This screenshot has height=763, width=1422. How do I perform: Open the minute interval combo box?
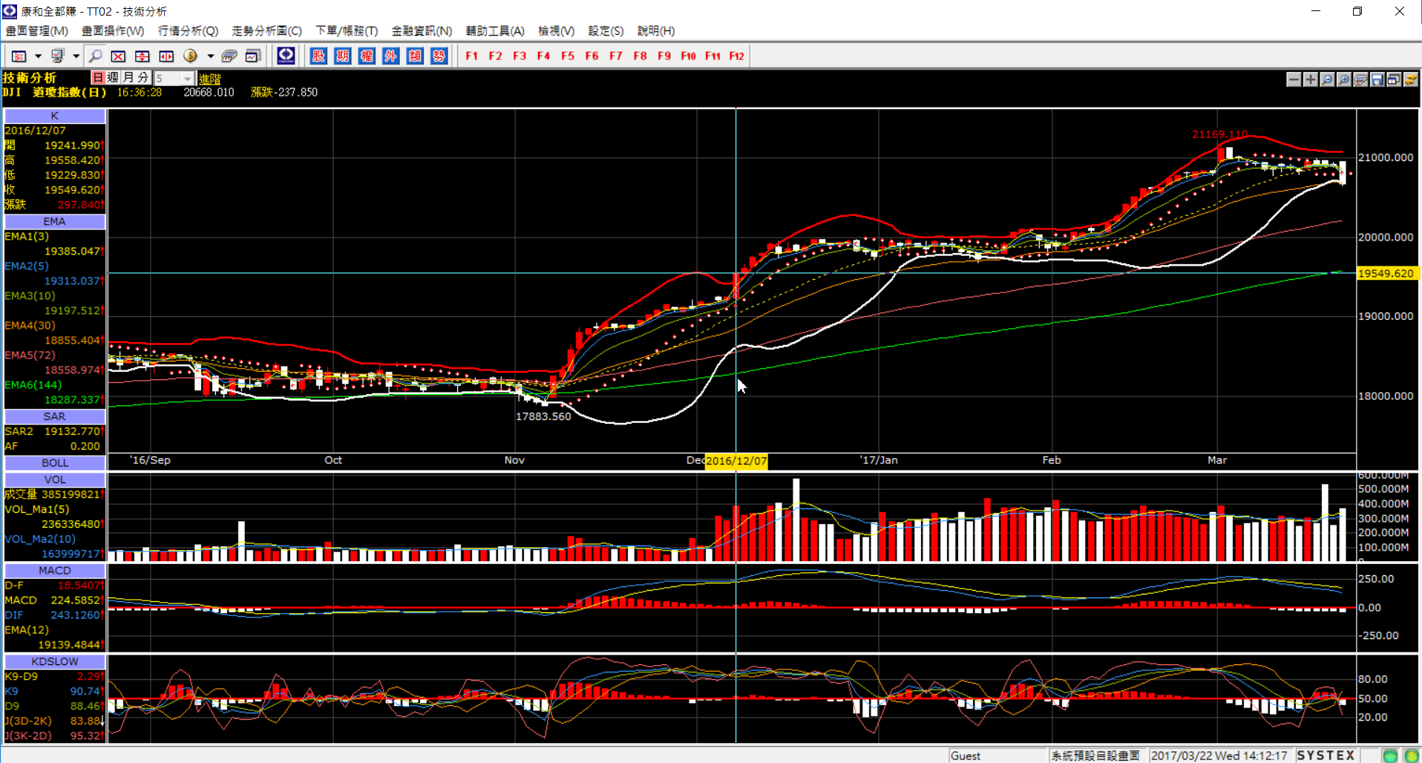(x=174, y=78)
